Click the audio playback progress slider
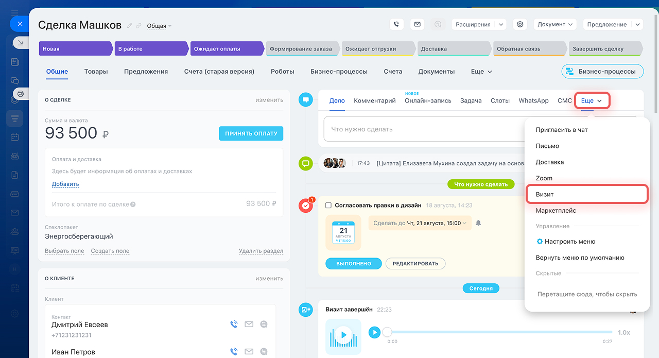 [499, 332]
